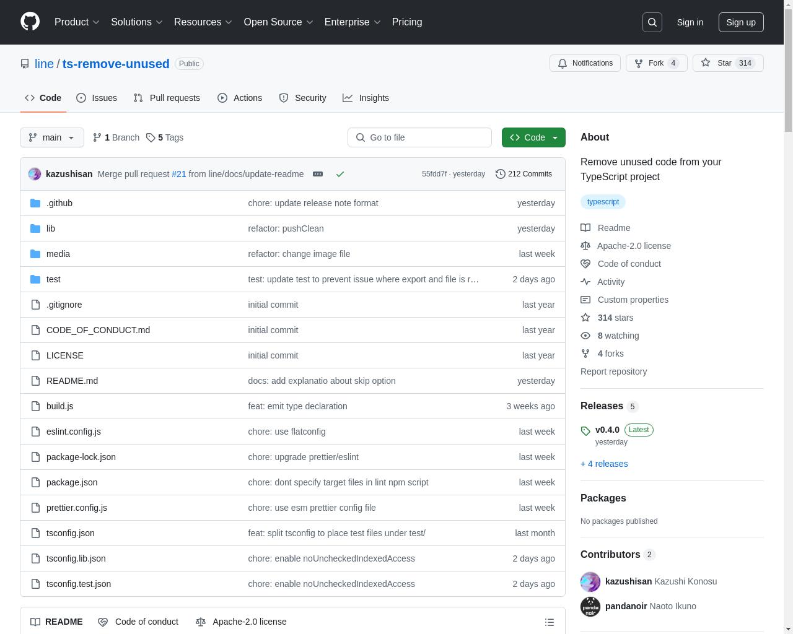Expand the Solutions menu

pos(137,22)
